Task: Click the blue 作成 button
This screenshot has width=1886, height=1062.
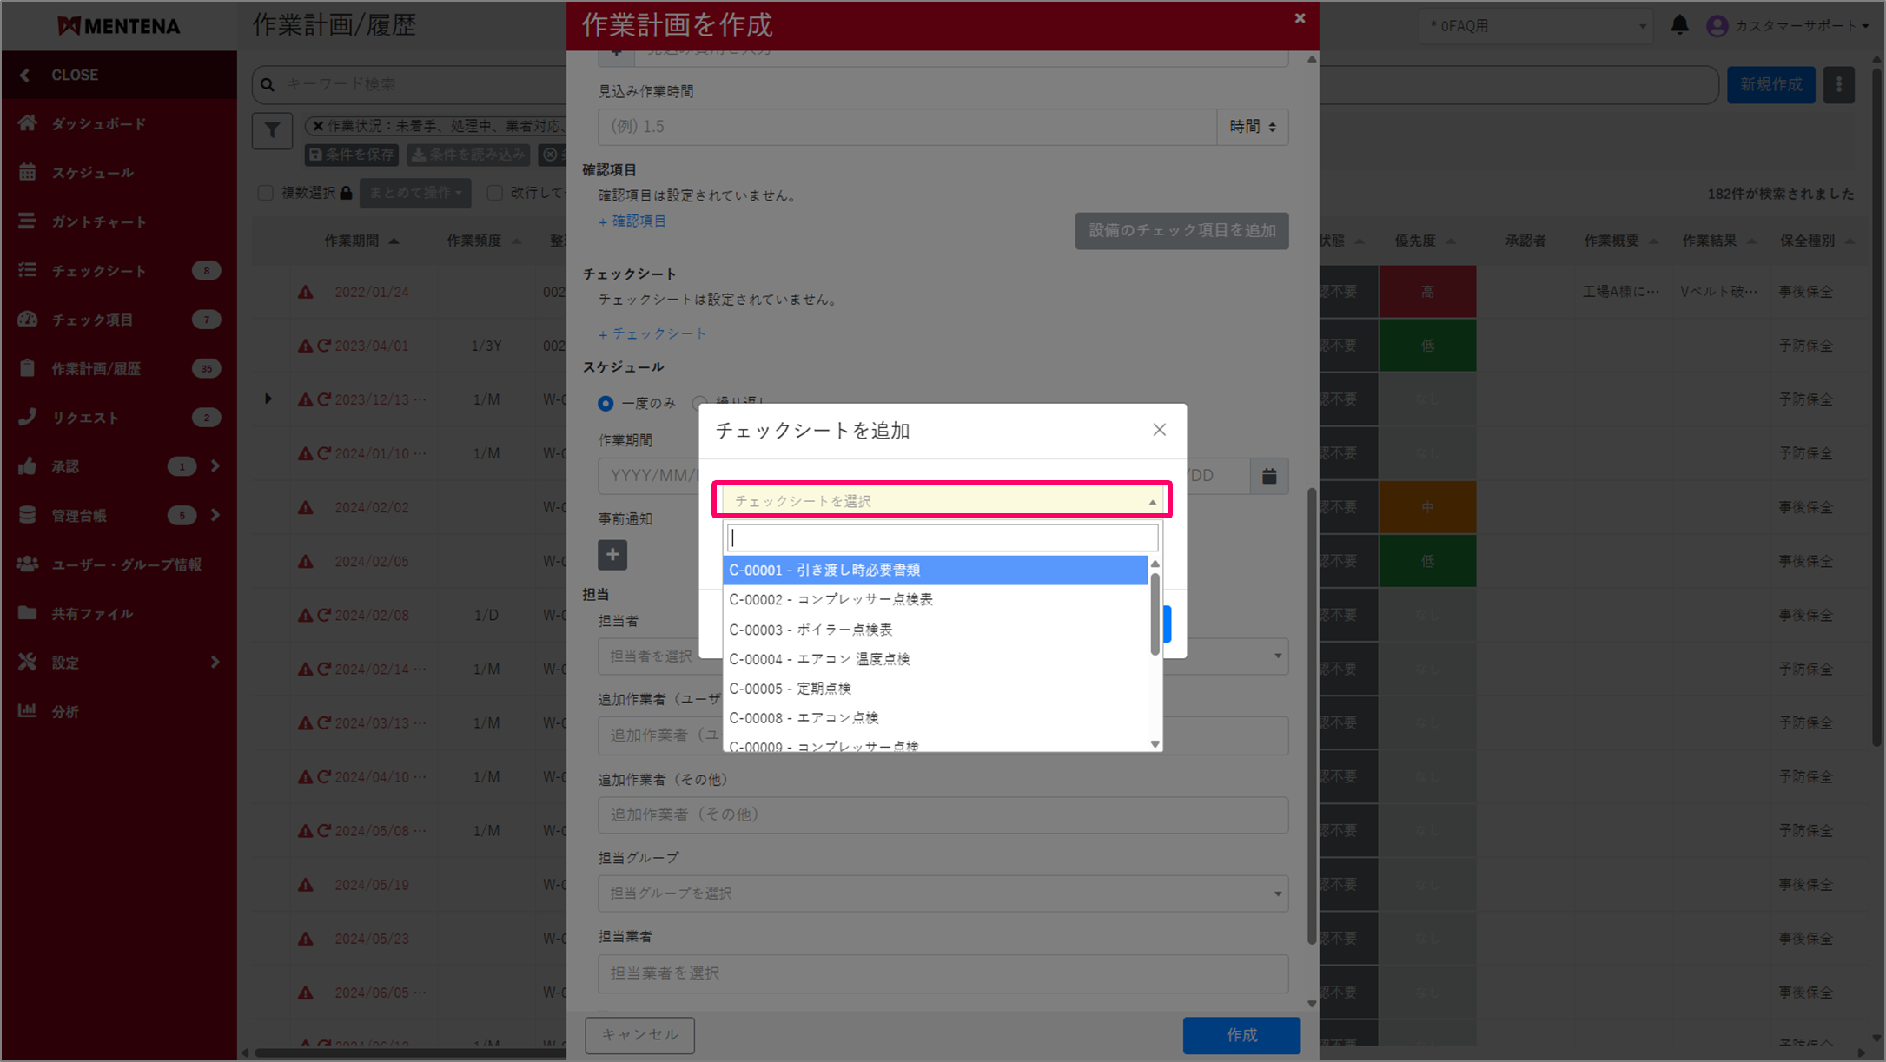Action: [x=1241, y=1035]
